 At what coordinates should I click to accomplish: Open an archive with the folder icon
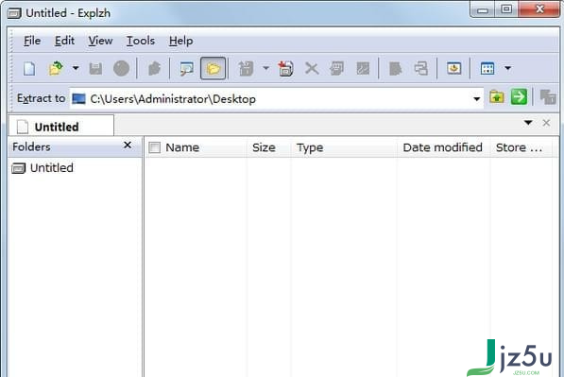tap(56, 68)
